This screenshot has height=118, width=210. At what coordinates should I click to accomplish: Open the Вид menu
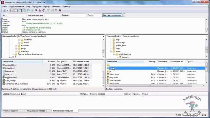point(28,7)
